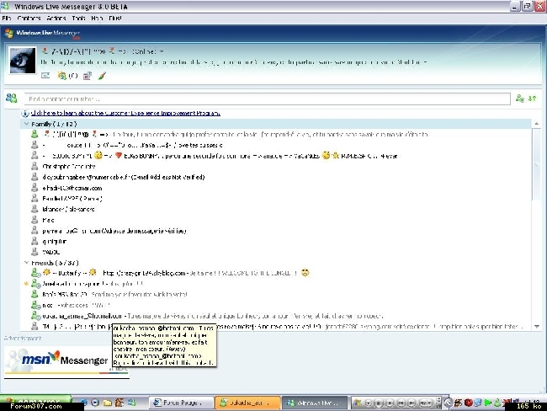Image resolution: width=547 pixels, height=411 pixels.
Task: Click the contact list scrollbar thumb
Action: pos(537,164)
